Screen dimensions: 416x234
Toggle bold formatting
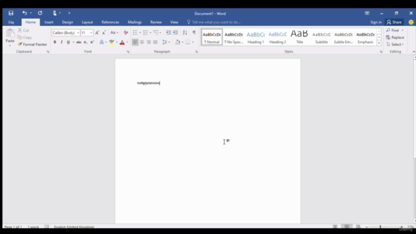pos(55,42)
